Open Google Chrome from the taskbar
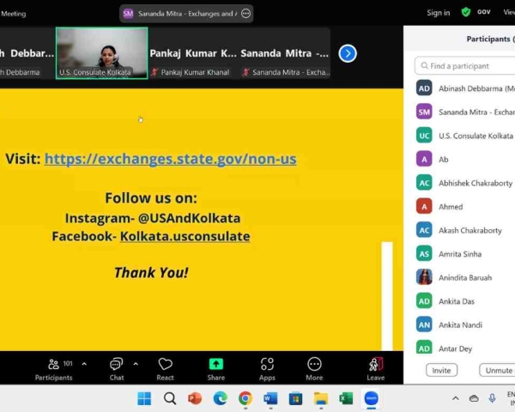The image size is (515, 412). pos(245,398)
